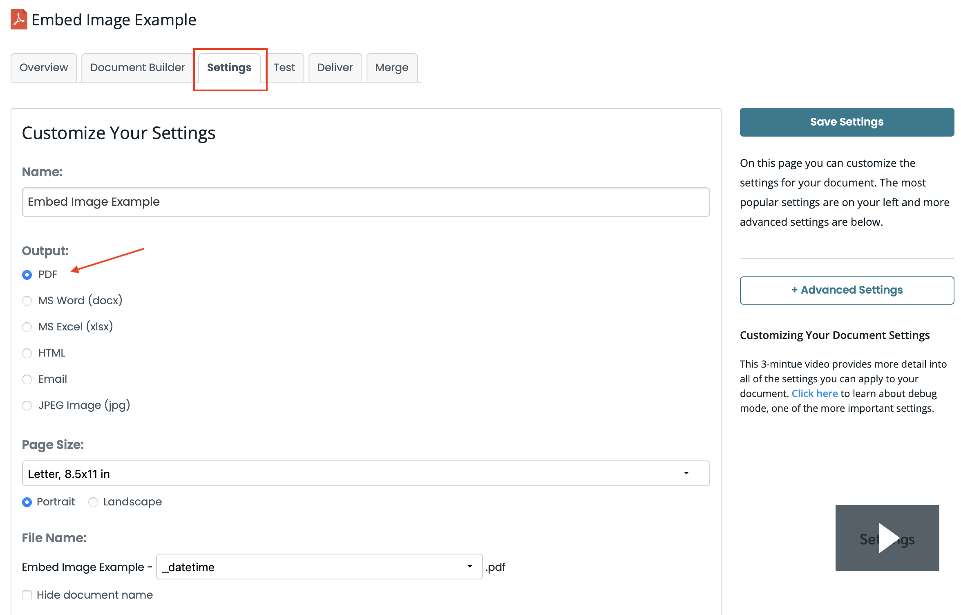
Task: Go to the Merge tab
Action: click(x=391, y=68)
